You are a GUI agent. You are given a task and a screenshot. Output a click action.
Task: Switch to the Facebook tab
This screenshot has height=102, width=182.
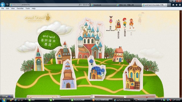click(103, 5)
